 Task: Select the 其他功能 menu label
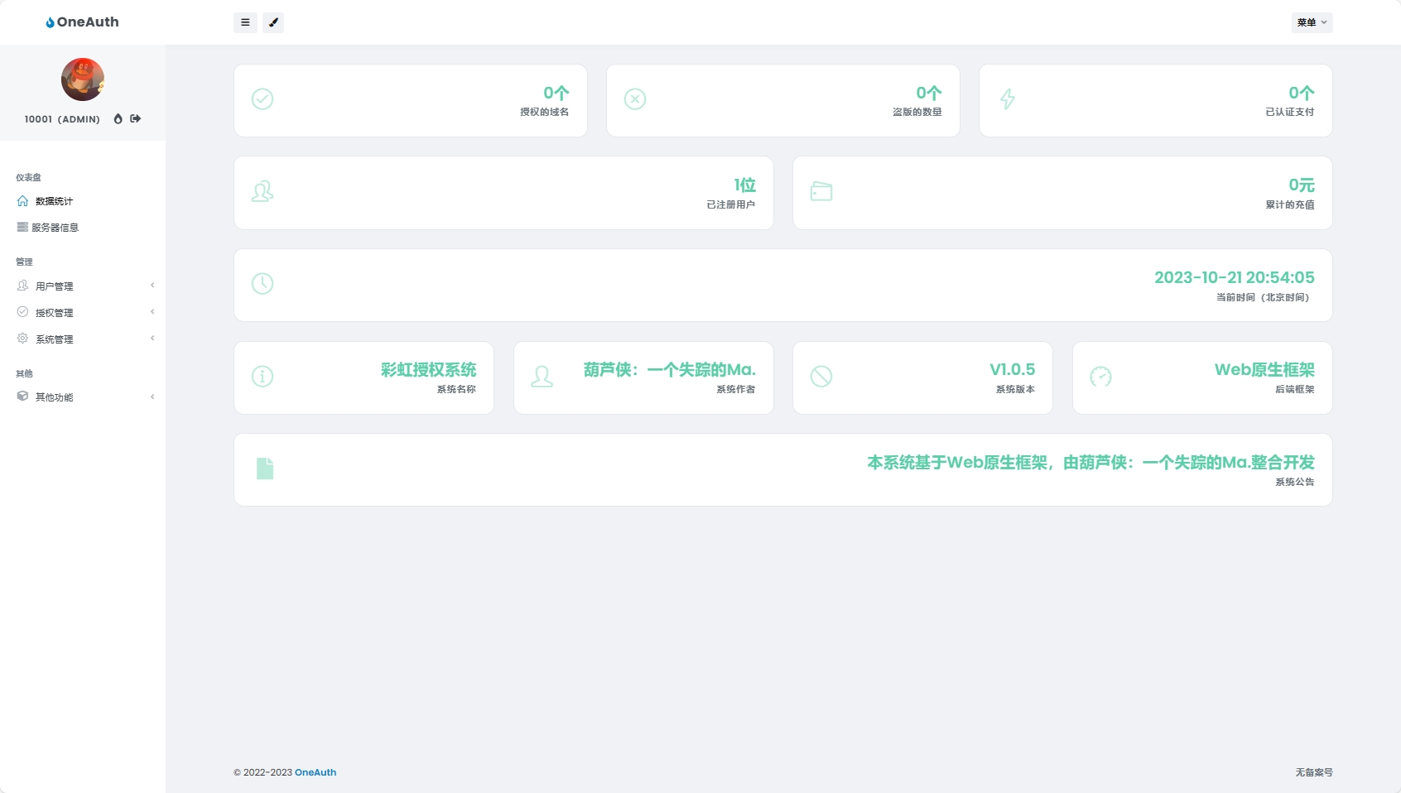tap(55, 397)
